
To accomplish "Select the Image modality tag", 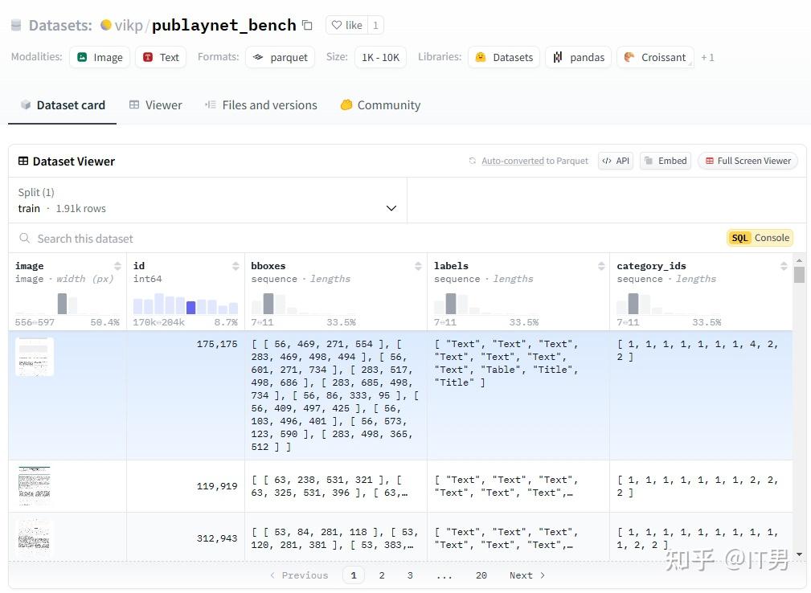I will point(100,57).
